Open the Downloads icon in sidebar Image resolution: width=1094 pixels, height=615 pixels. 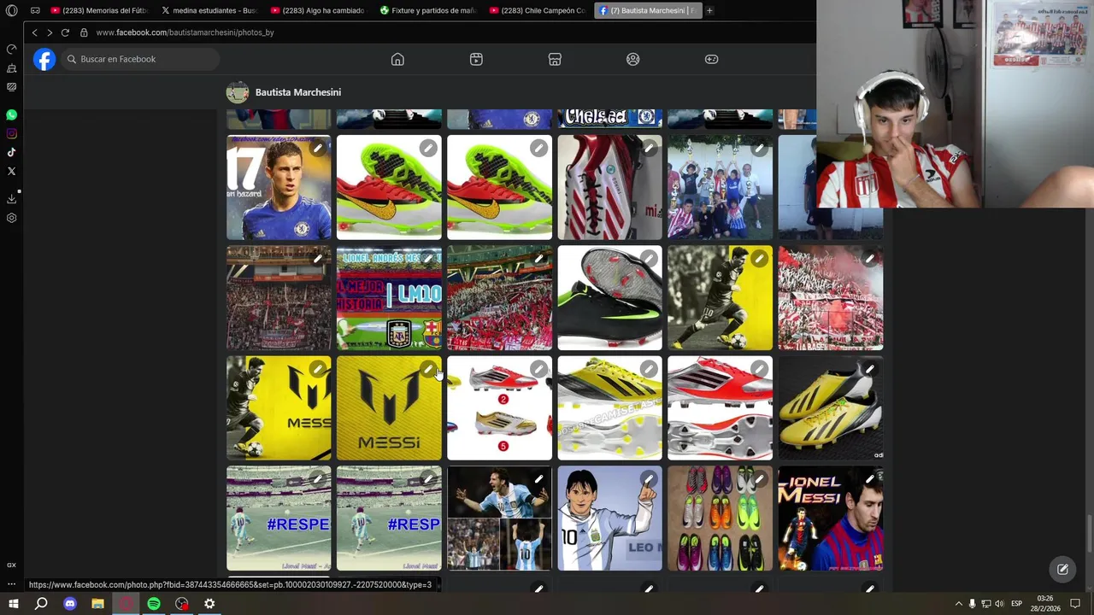(x=12, y=198)
